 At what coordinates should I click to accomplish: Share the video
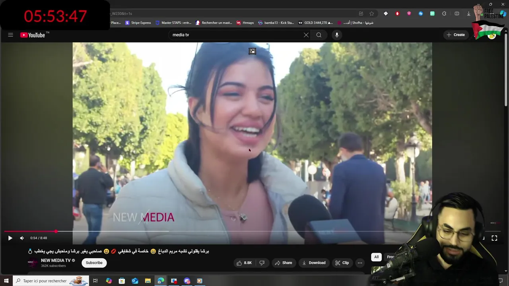click(284, 263)
